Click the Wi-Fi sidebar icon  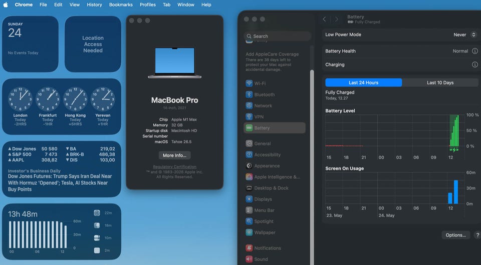pos(249,83)
